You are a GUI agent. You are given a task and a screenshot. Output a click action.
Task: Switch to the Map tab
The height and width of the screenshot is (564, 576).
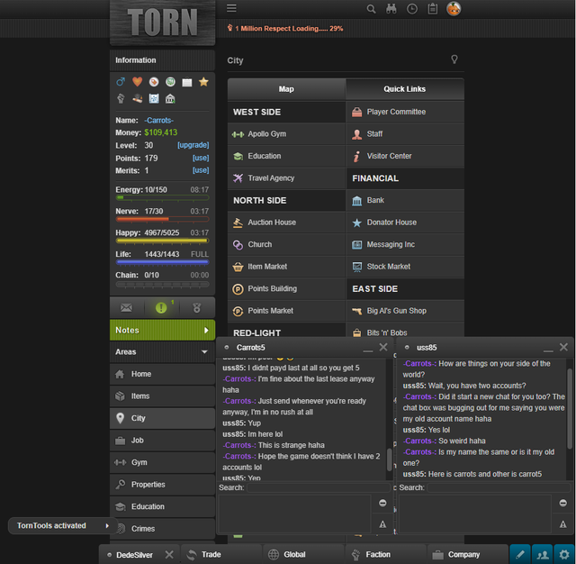[286, 89]
